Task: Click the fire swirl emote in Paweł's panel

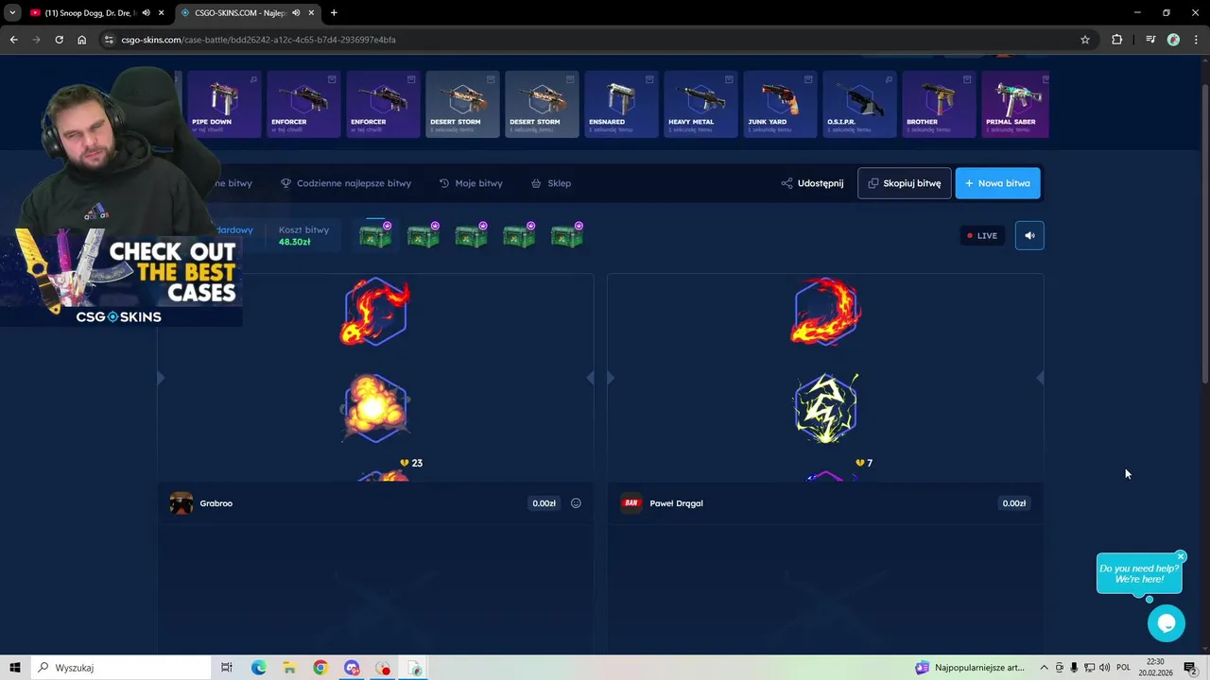Action: [x=825, y=311]
